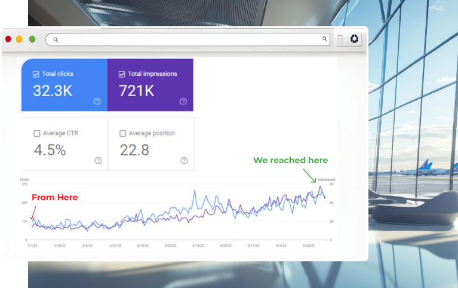
Task: Click inside the browser address bar field
Action: [188, 40]
